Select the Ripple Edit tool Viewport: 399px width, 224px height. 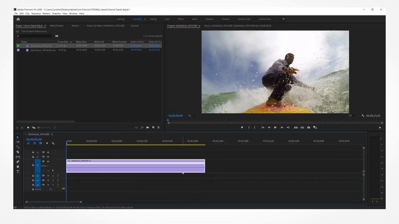tap(18, 147)
